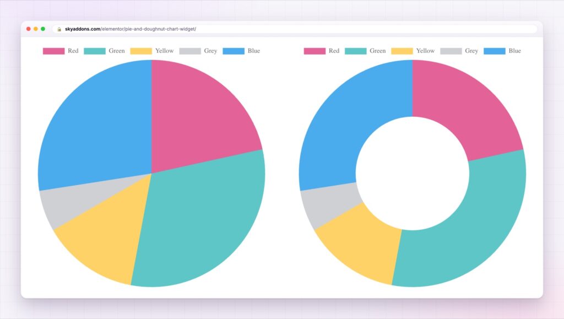Screen dimensions: 564x319
Task: Click the Red legend swatch of pie chart
Action: pyautogui.click(x=53, y=51)
